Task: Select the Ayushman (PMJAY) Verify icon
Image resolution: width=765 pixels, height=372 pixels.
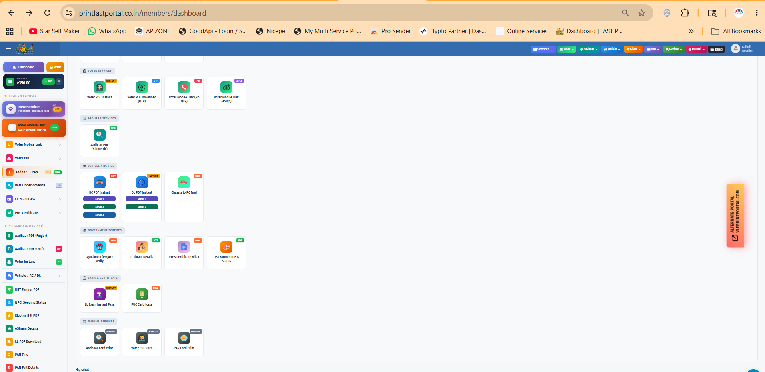Action: [x=99, y=247]
